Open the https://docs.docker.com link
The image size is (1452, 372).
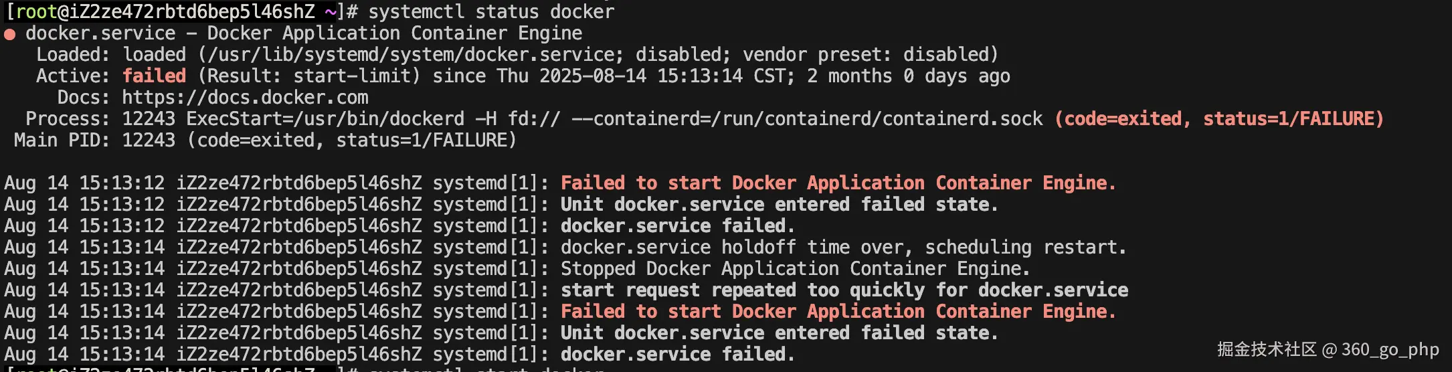pos(245,98)
